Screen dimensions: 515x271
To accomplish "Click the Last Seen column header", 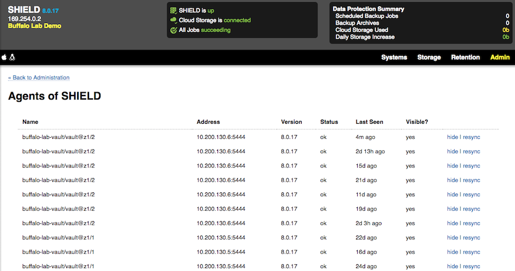I will tap(369, 122).
